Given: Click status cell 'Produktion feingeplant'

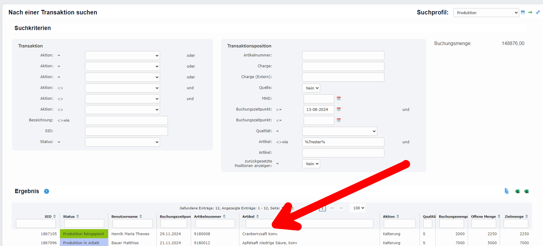Looking at the screenshot, I should 83,234.
